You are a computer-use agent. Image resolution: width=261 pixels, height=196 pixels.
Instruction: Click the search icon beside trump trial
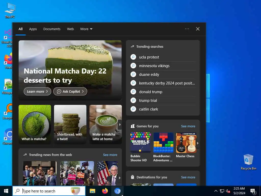pyautogui.click(x=133, y=100)
